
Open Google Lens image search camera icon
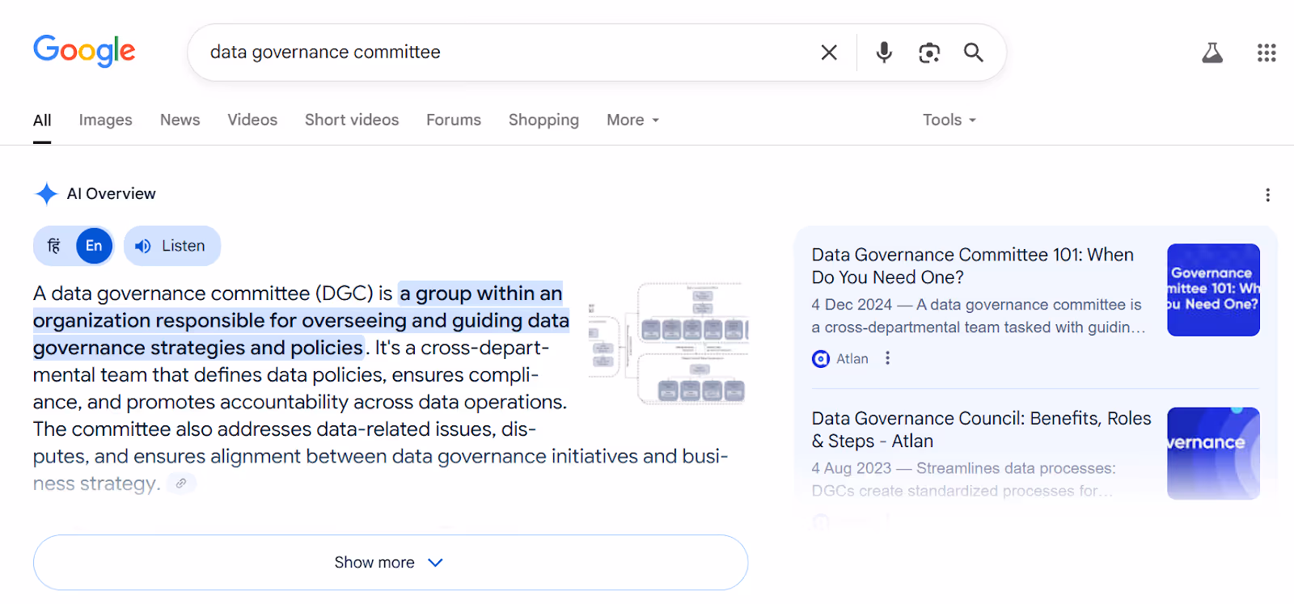tap(929, 53)
